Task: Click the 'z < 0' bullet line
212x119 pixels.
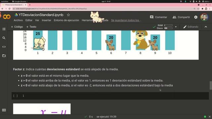Action: pos(97,85)
